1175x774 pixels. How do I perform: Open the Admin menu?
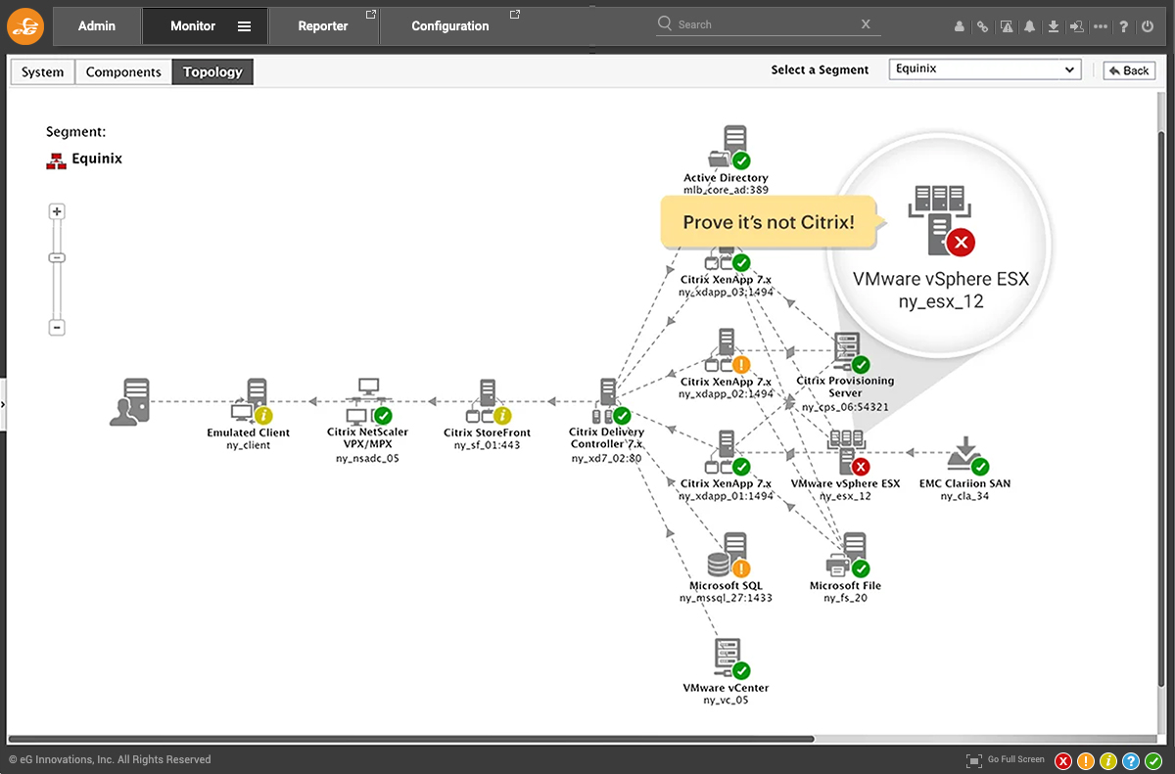(97, 26)
